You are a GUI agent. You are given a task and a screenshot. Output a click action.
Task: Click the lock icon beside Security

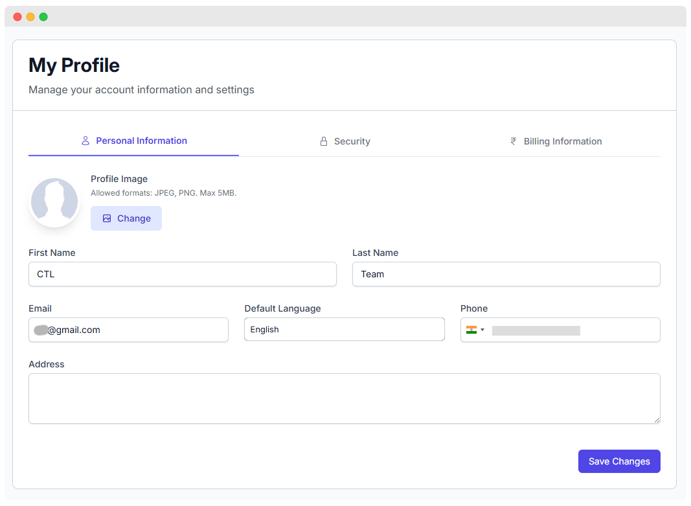tap(323, 141)
